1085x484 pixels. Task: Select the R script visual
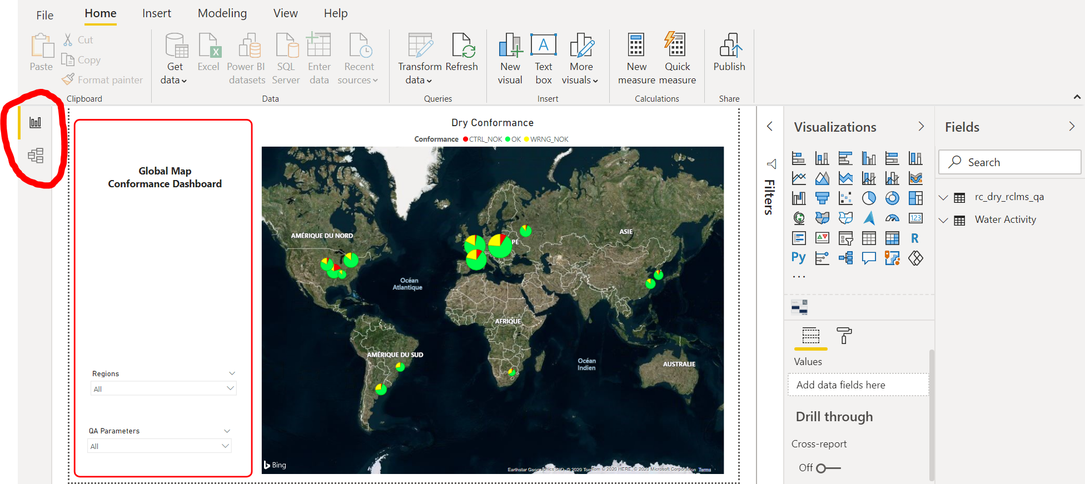tap(915, 238)
